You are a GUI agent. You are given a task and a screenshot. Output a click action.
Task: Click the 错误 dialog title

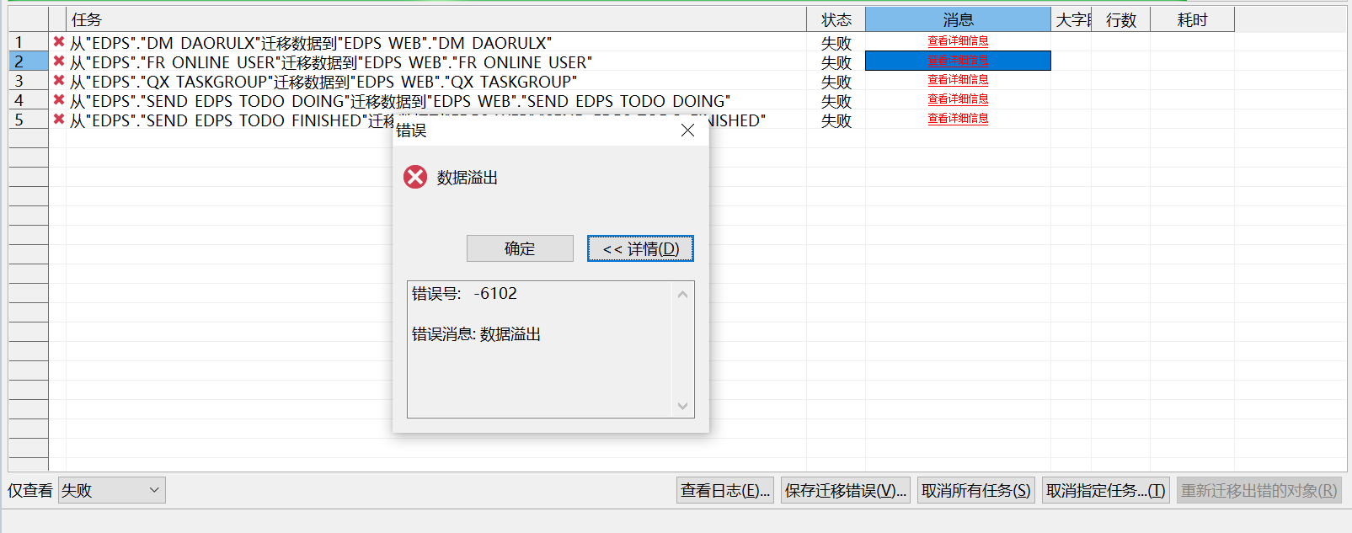[411, 130]
